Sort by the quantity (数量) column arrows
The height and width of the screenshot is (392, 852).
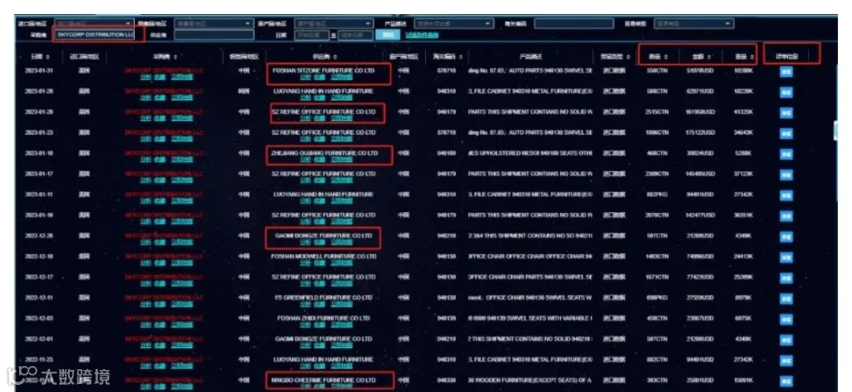(666, 57)
